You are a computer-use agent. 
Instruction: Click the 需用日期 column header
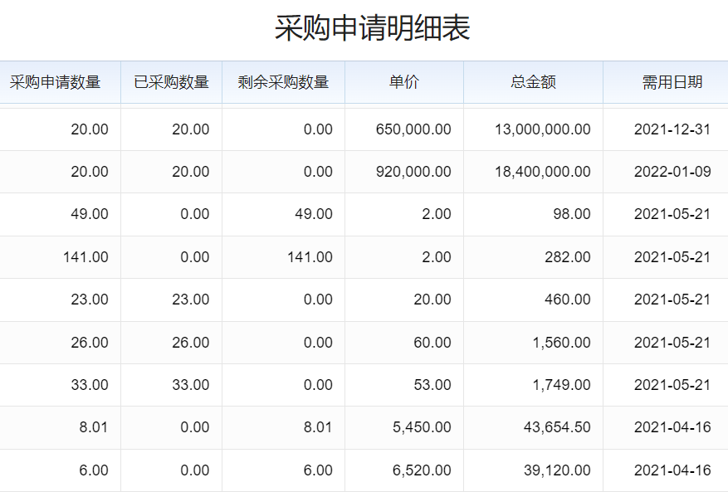(672, 82)
